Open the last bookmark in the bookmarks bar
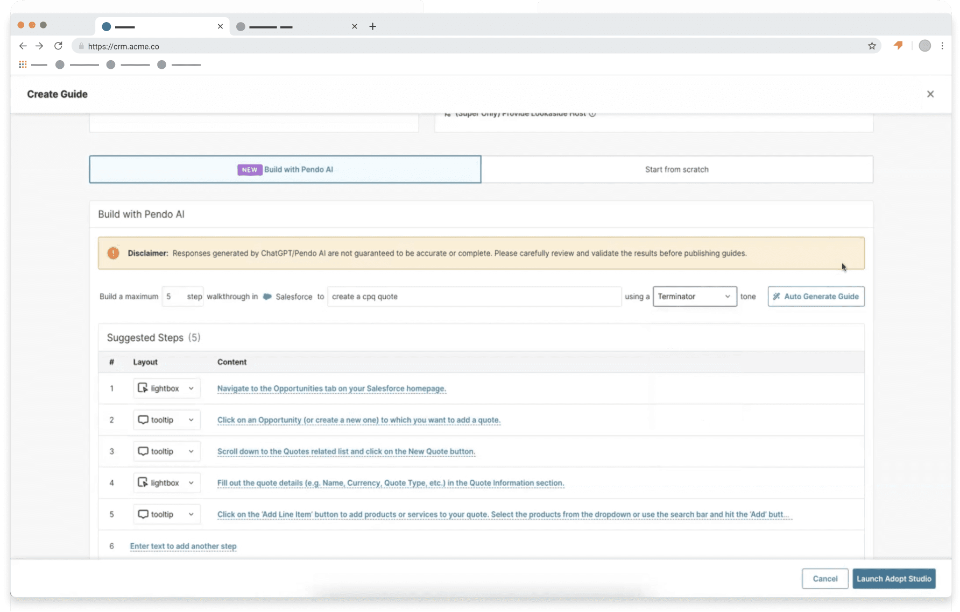The height and width of the screenshot is (612, 960). pos(180,64)
